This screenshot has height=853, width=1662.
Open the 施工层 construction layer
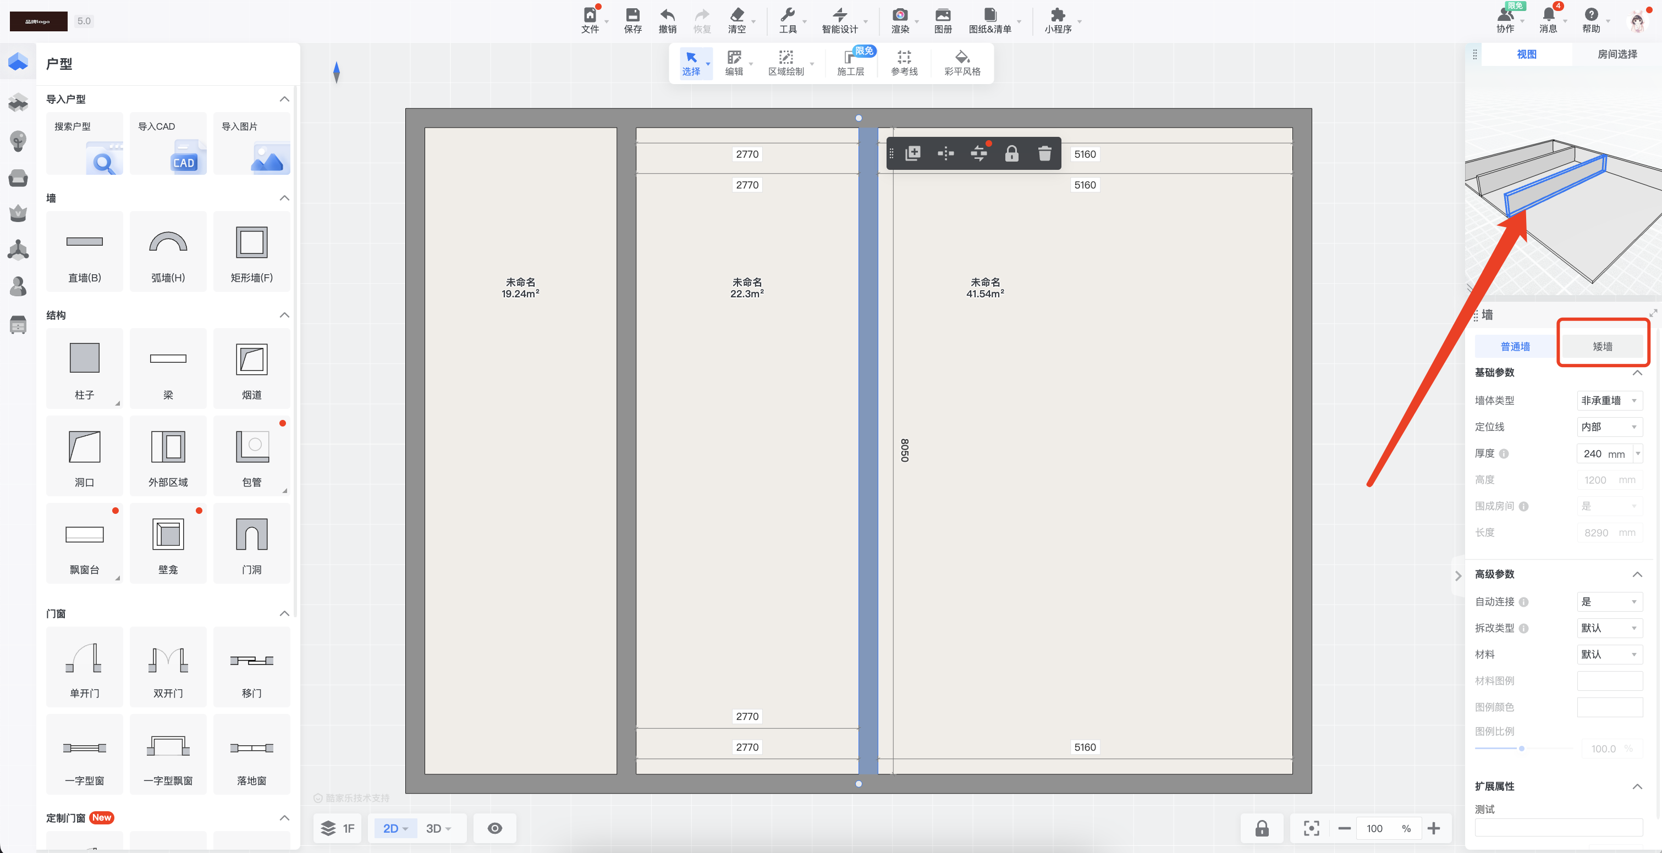pos(850,63)
